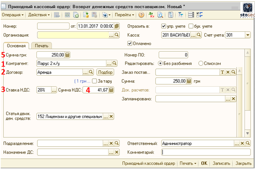The width and height of the screenshot is (255, 169).
Task: Switch to the Печать tab
Action: click(41, 46)
